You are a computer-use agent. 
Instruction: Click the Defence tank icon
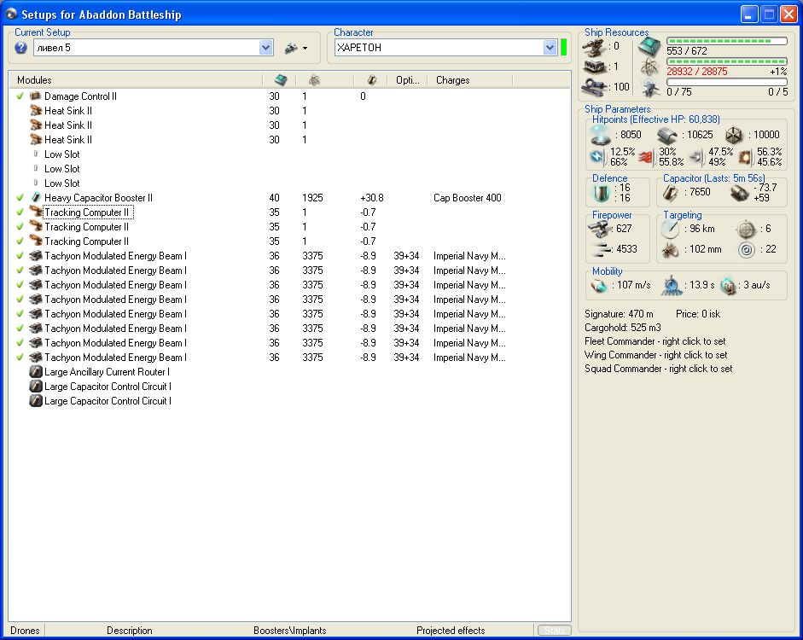pos(602,193)
